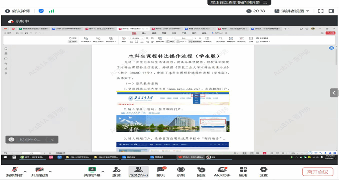The width and height of the screenshot is (339, 180).
Task: Open the 应用 apps icon
Action: 243,171
